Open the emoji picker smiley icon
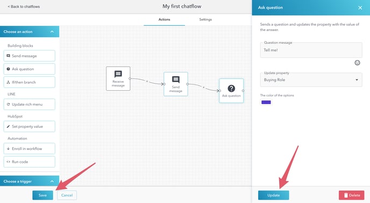This screenshot has height=203, width=370. (357, 63)
